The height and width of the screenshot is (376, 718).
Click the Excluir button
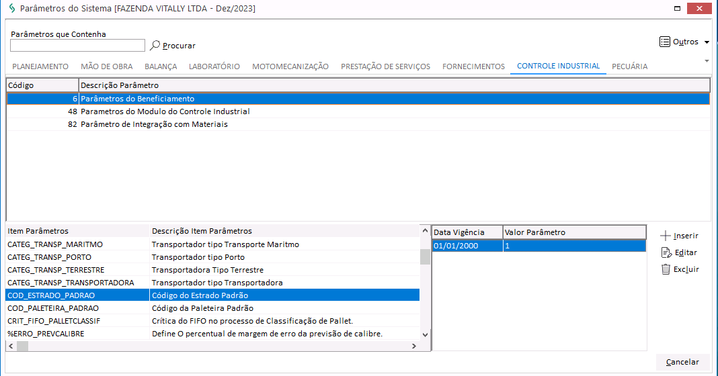tap(680, 269)
